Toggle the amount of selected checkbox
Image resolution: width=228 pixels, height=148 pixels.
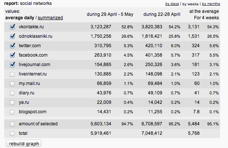coord(12,124)
